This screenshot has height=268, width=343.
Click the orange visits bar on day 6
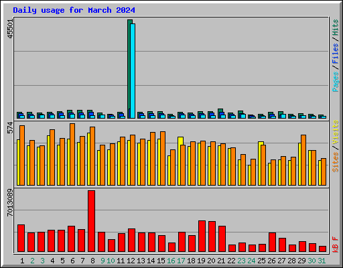tap(72, 154)
